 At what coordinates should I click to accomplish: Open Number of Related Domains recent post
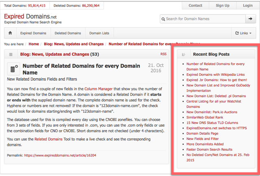pyautogui.click(x=215, y=67)
